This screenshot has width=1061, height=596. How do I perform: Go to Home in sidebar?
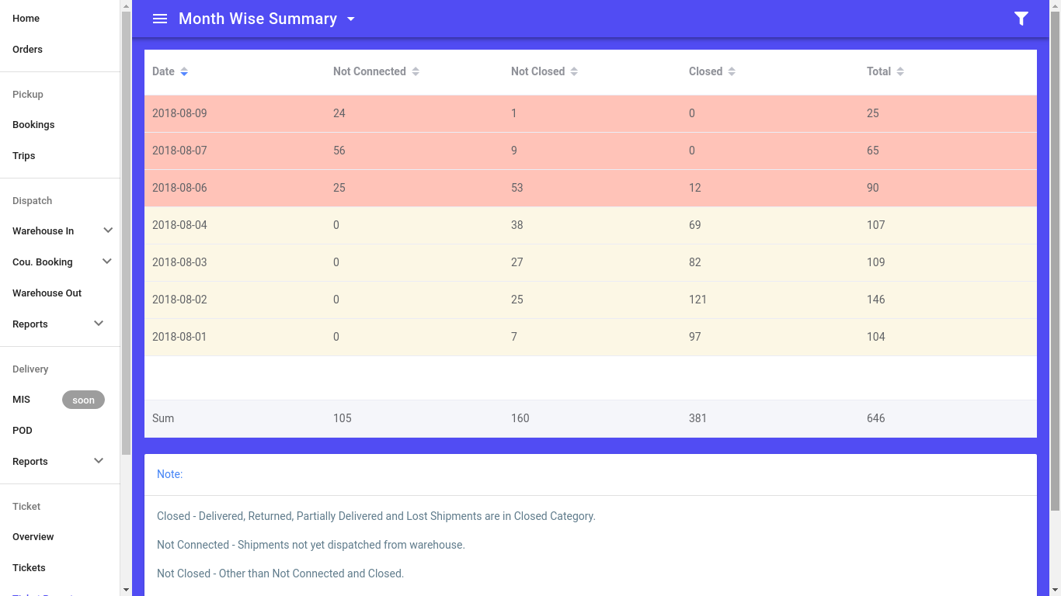click(x=26, y=19)
